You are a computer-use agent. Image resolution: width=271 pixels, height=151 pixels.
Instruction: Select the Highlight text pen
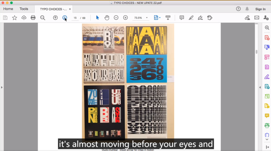[x=191, y=18]
